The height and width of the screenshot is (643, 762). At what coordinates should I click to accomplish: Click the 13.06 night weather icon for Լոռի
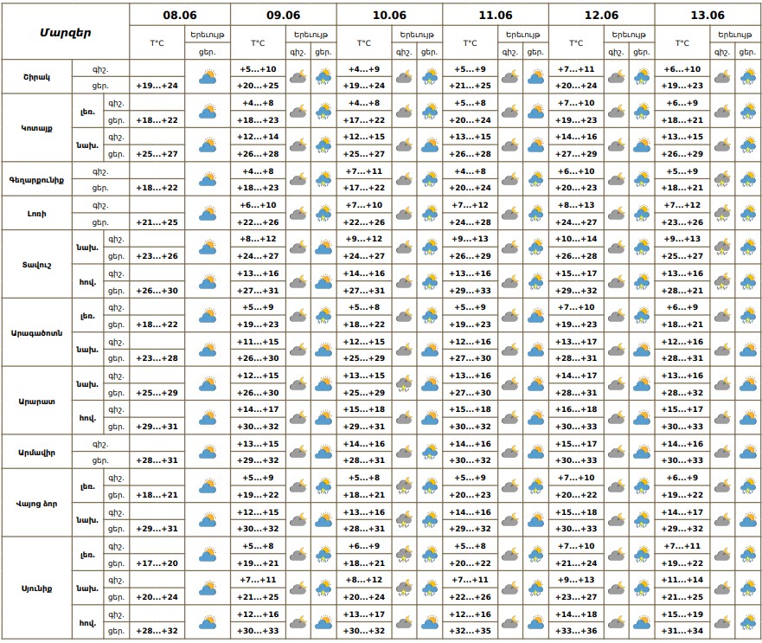(722, 213)
